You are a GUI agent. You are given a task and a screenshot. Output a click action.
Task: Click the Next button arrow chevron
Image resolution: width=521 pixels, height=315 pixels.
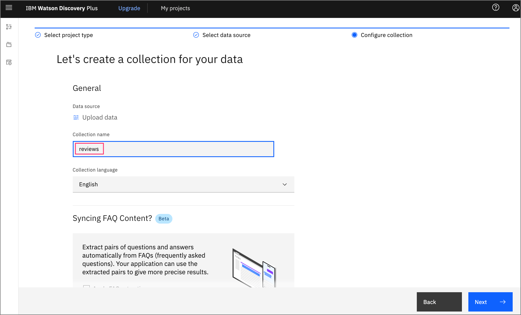tap(502, 302)
